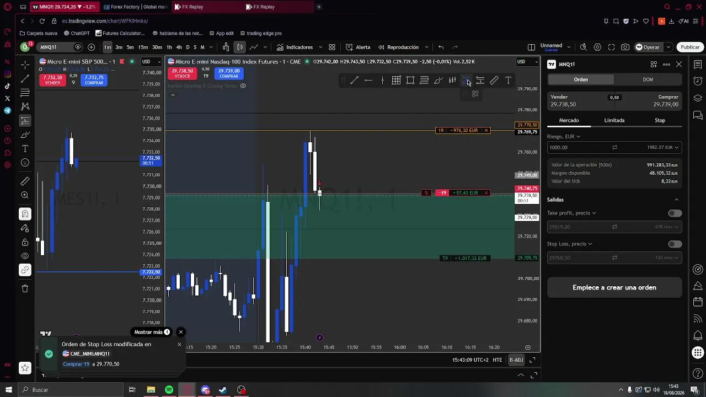The width and height of the screenshot is (706, 397).
Task: Select the brush drawing tool
Action: tap(25, 135)
